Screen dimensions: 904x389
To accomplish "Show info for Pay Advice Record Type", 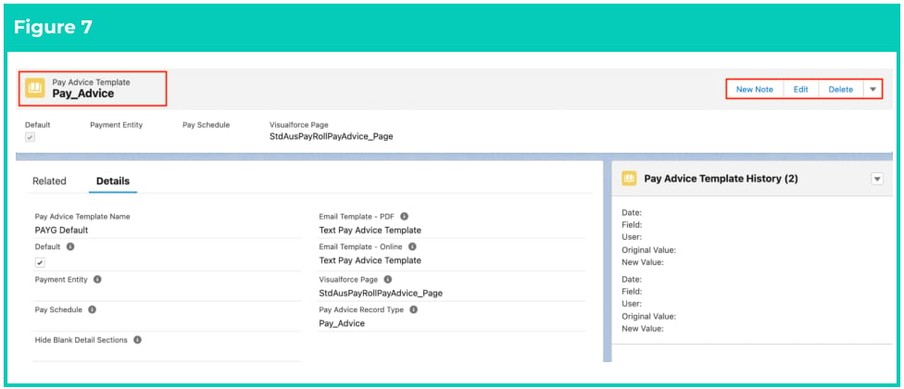I will [413, 309].
